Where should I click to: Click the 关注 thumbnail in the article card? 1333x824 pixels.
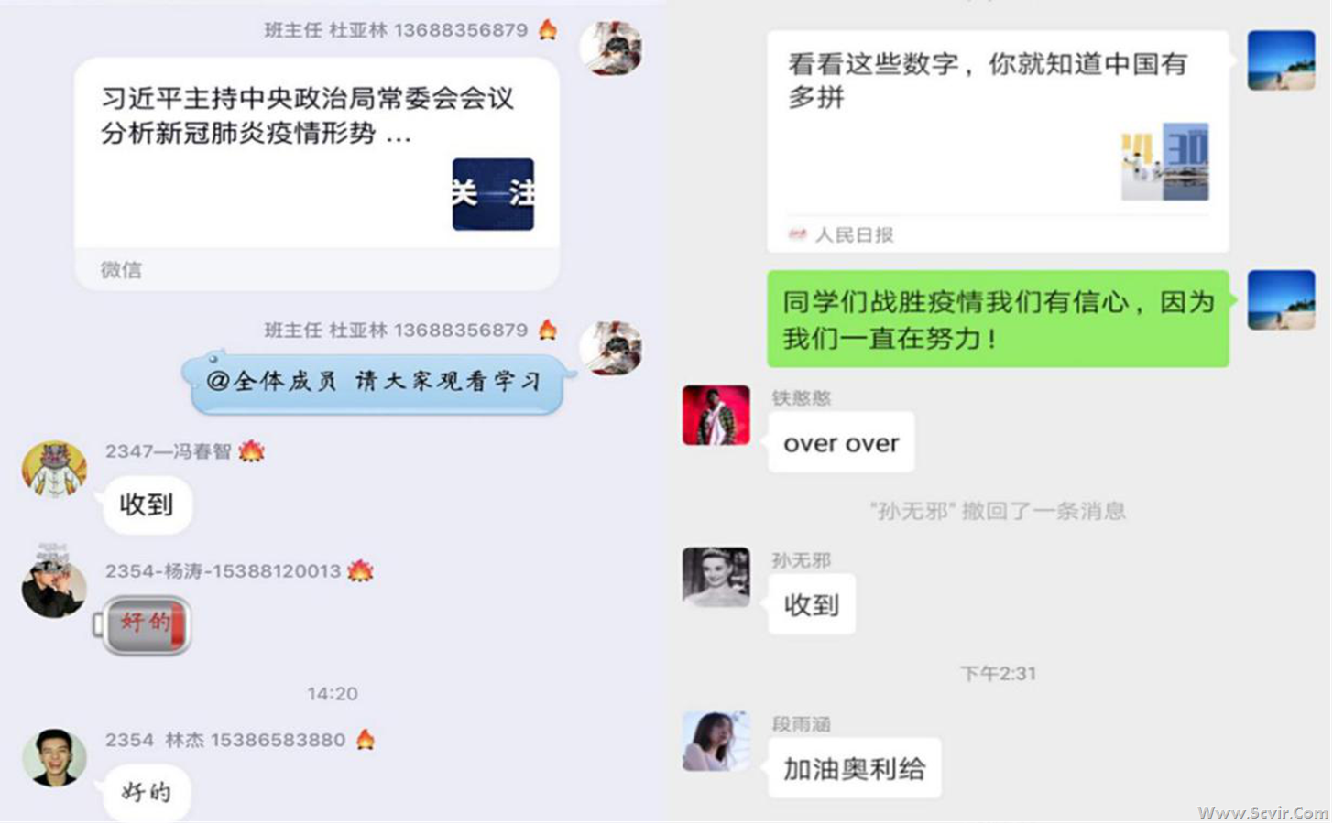[493, 194]
